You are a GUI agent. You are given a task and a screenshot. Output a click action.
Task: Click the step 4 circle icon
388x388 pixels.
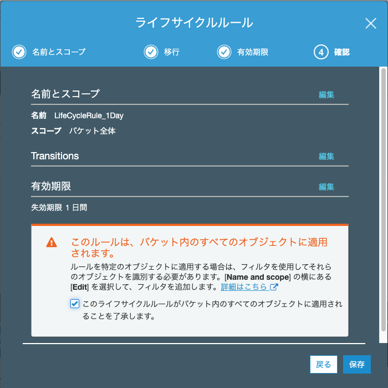[321, 52]
